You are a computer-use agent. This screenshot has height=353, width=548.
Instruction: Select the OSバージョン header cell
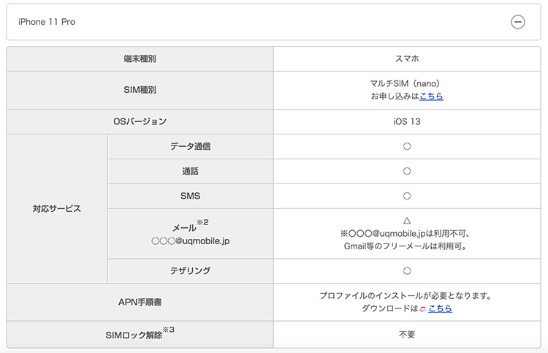point(140,121)
